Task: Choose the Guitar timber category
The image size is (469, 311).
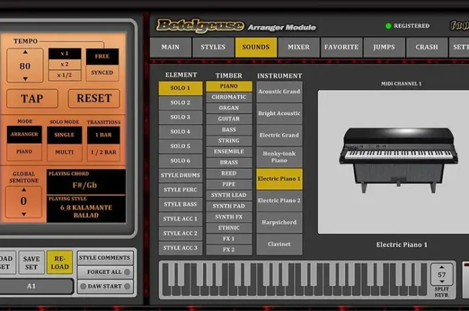Action: [229, 119]
